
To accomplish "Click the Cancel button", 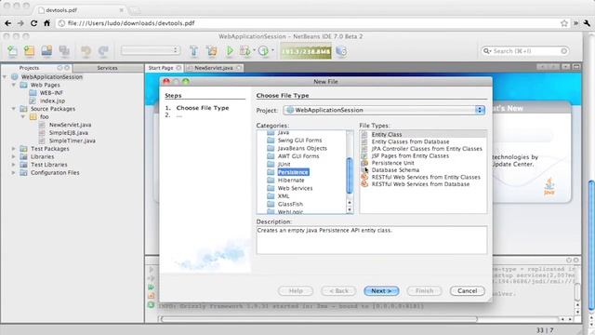I will click(467, 291).
